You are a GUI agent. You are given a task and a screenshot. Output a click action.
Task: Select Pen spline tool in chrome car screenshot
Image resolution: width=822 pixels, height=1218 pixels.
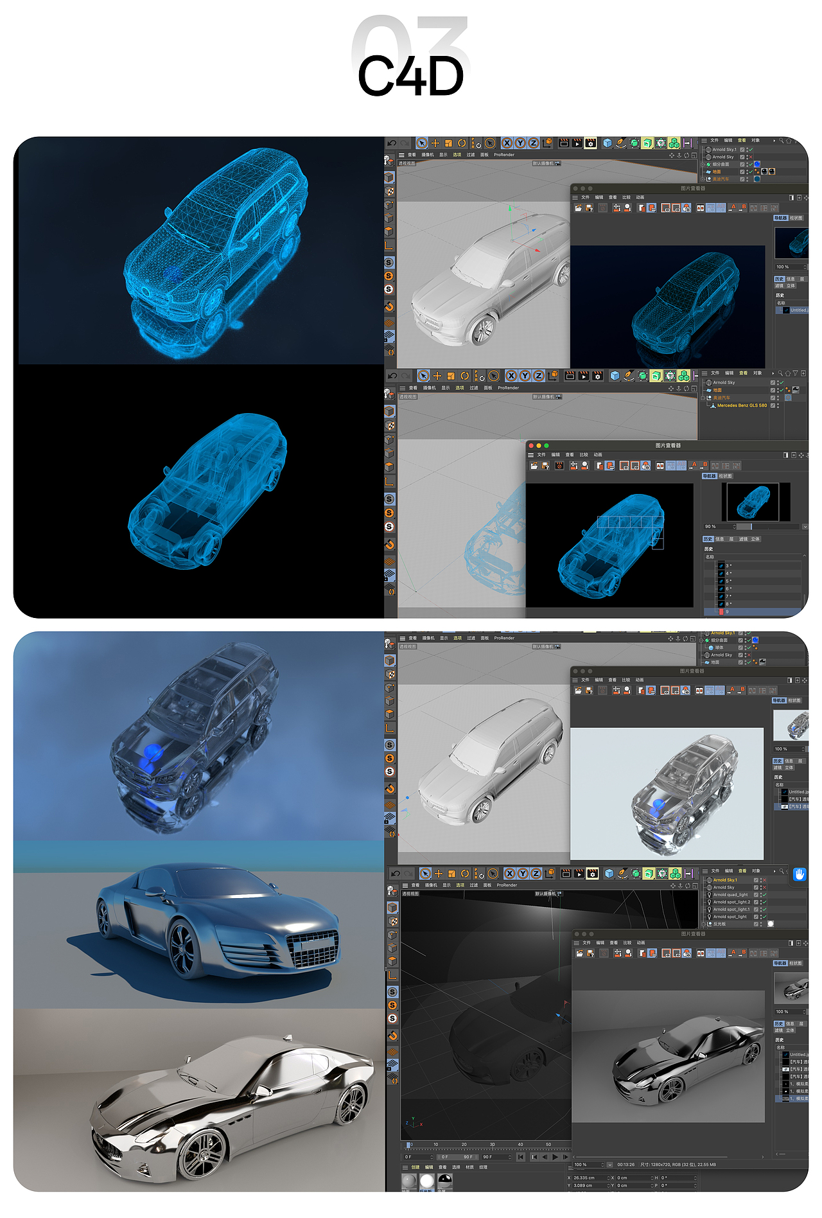tap(622, 873)
